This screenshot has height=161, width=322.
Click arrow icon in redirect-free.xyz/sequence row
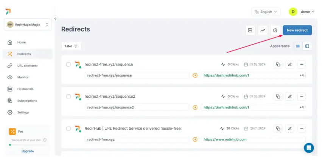[195, 75]
